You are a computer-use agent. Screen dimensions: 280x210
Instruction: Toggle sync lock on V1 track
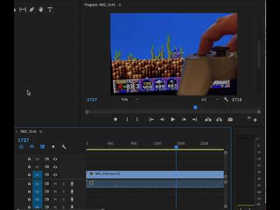(47, 174)
